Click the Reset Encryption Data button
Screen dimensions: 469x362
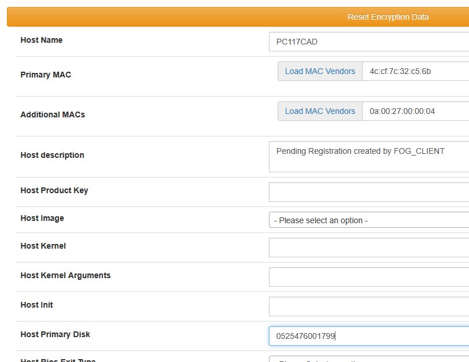(238, 17)
